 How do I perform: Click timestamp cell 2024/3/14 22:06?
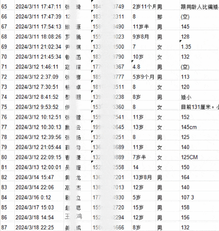(39, 187)
